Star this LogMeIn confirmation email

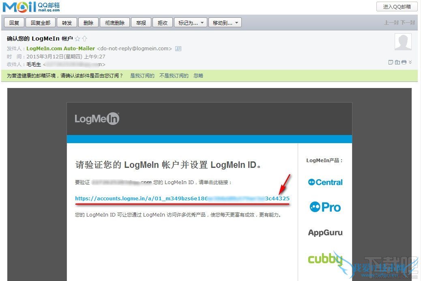click(77, 39)
